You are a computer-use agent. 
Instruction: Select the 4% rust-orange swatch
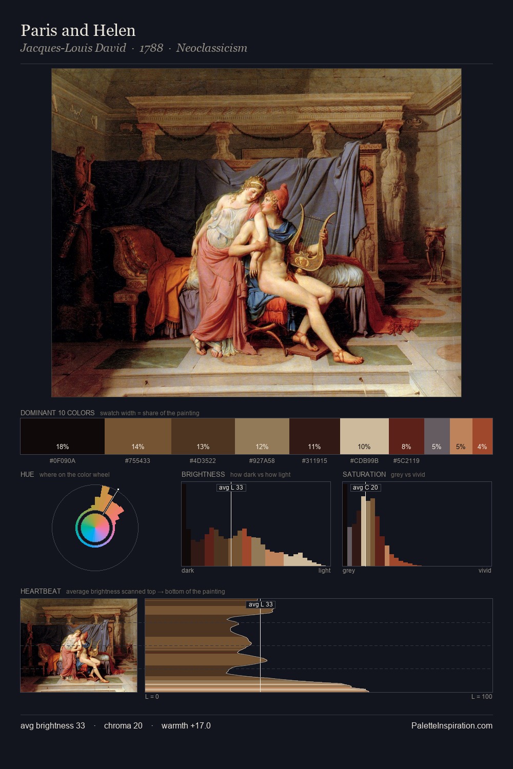click(482, 436)
